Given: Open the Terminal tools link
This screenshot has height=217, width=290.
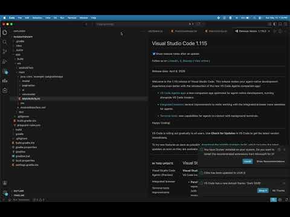Looking at the screenshot, I should (169, 116).
